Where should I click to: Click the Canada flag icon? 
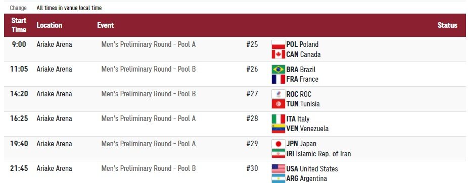click(x=278, y=54)
